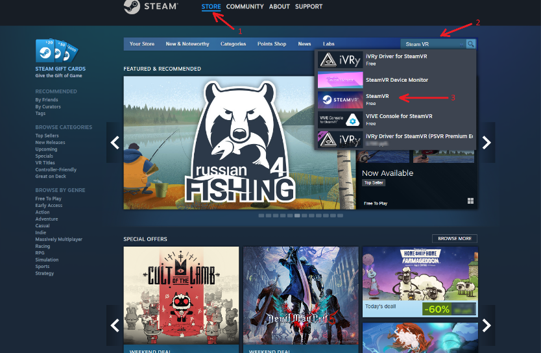Image resolution: width=541 pixels, height=353 pixels.
Task: Open the Free To Play genre link
Action: [49, 199]
